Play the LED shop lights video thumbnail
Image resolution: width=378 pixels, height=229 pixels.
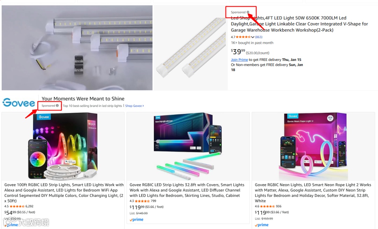[77, 48]
